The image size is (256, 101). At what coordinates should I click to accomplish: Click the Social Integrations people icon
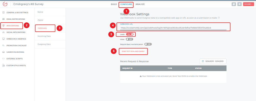click(x=3, y=32)
